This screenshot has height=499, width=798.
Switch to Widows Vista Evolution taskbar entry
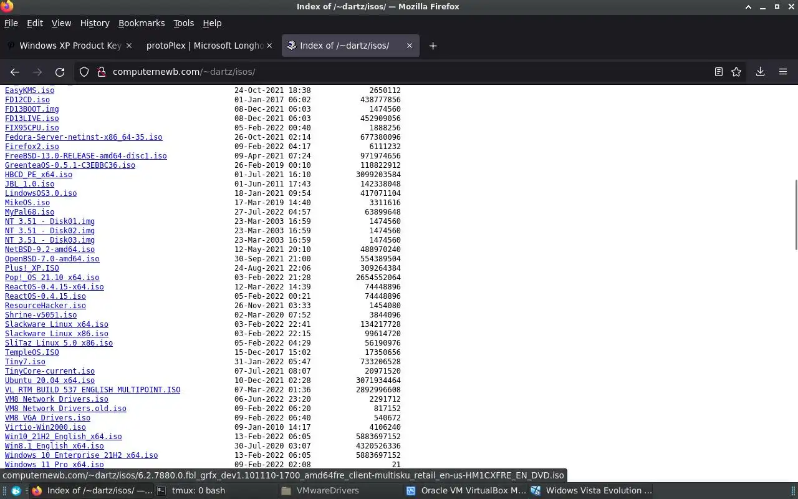tap(591, 491)
